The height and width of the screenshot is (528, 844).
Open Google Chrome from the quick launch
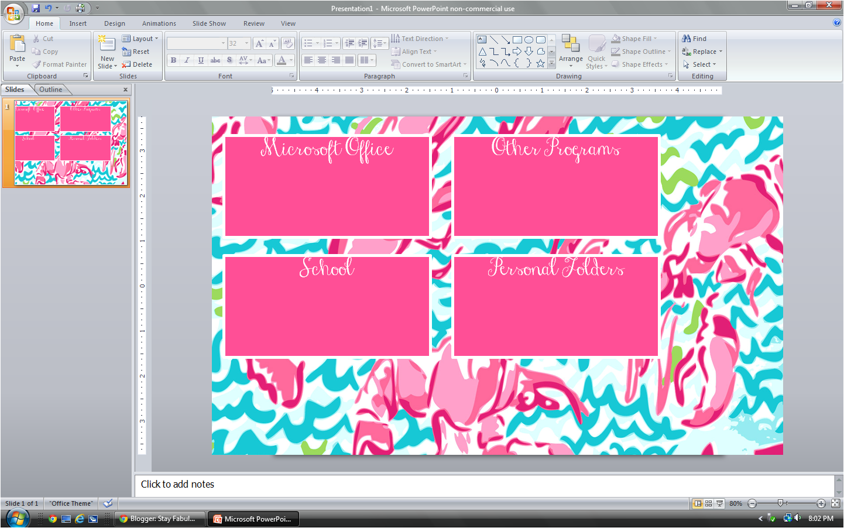[53, 519]
